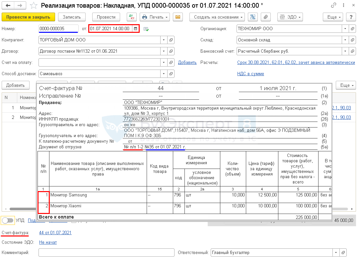Image resolution: width=358 pixels, height=258 pixels.
Task: Click the Комментарий input field
Action: pos(106,253)
